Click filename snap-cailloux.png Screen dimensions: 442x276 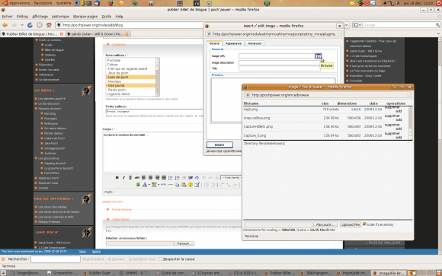pyautogui.click(x=257, y=118)
